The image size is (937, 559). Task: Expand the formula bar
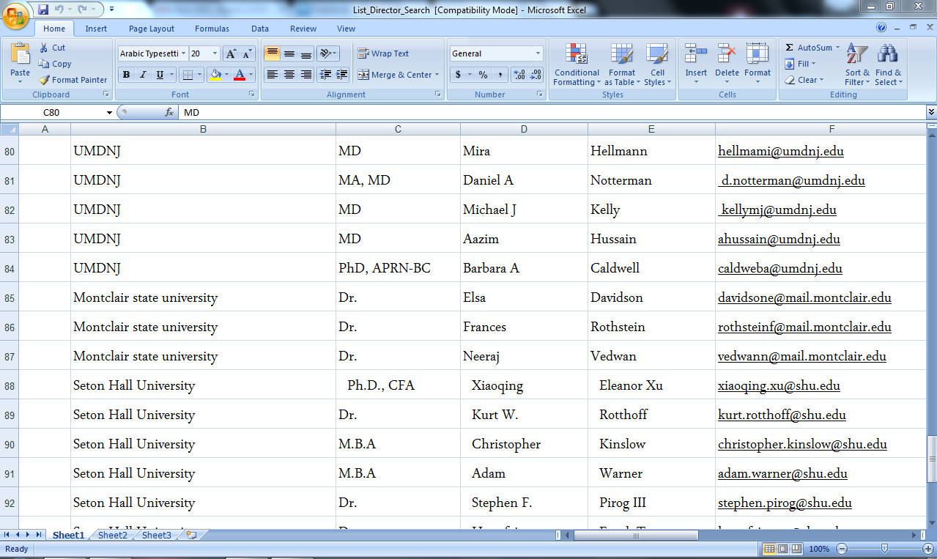[x=931, y=113]
